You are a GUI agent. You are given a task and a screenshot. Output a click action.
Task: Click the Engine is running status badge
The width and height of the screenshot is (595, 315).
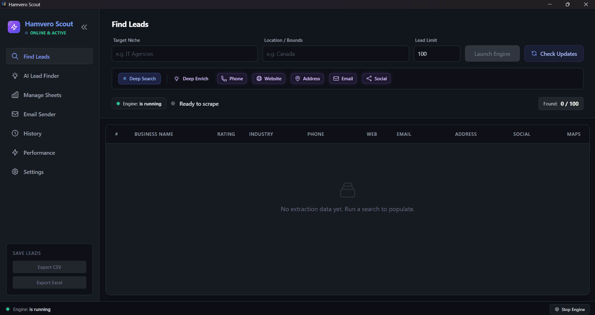coord(139,104)
